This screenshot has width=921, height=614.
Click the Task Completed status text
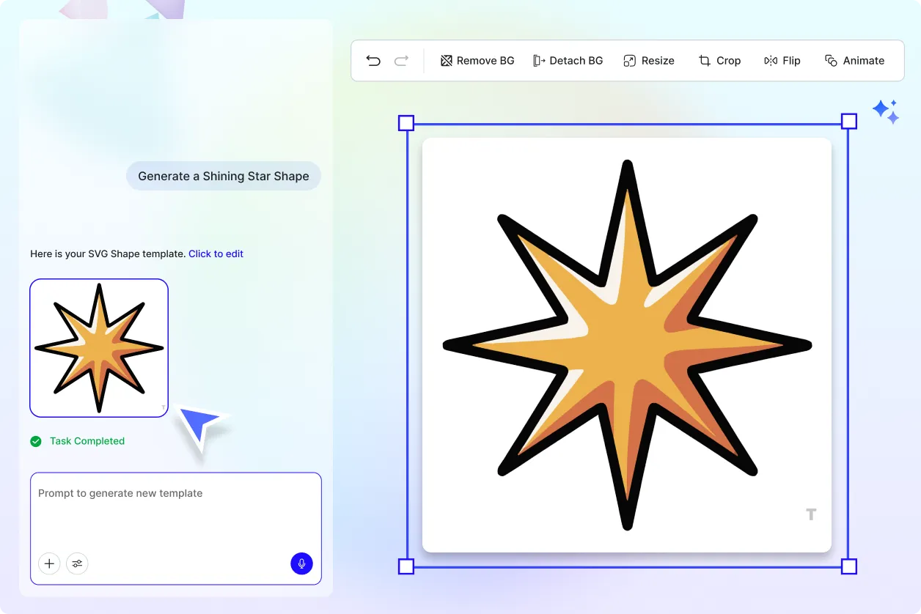coord(87,441)
